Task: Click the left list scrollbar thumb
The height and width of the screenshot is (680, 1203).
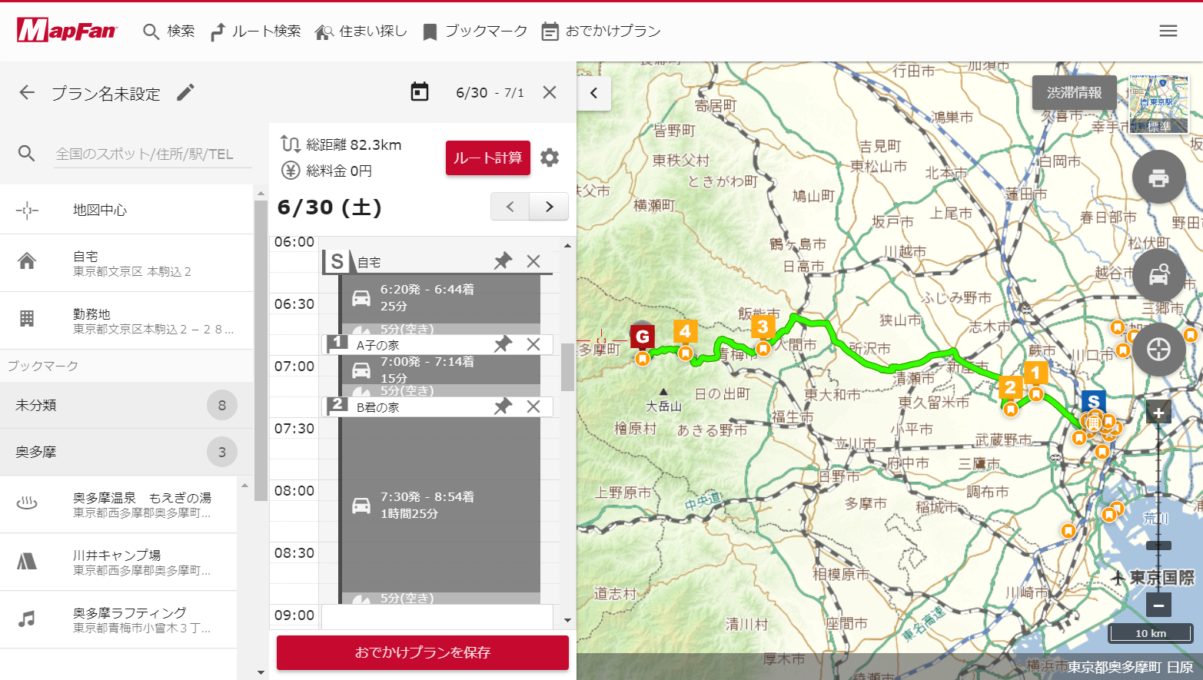Action: (x=261, y=350)
